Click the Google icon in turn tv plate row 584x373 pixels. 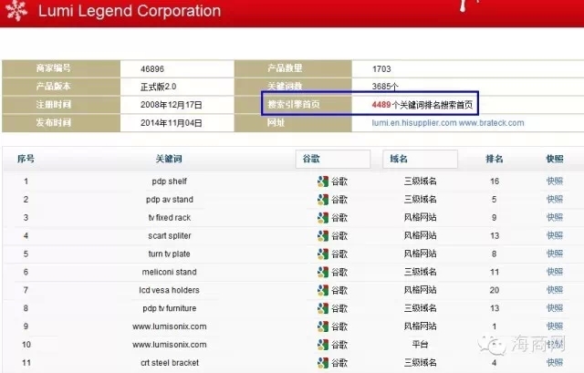(x=322, y=254)
